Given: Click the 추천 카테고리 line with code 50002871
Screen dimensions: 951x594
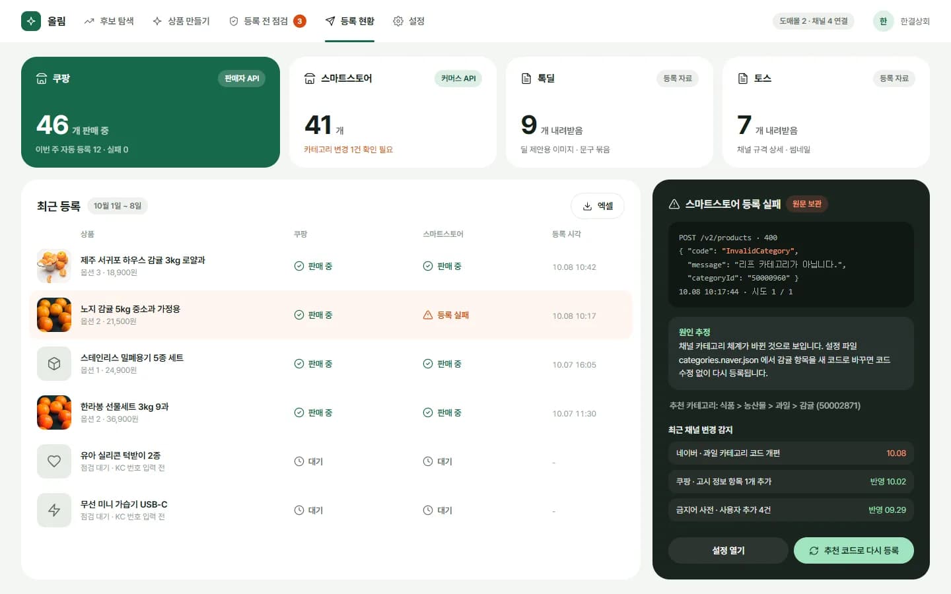Looking at the screenshot, I should tap(765, 405).
